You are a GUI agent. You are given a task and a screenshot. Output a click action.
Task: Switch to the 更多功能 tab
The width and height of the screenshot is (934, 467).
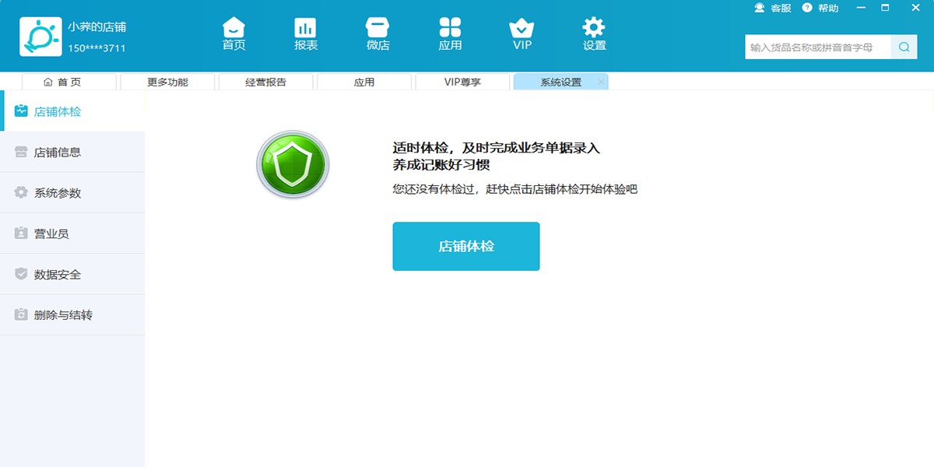point(167,82)
